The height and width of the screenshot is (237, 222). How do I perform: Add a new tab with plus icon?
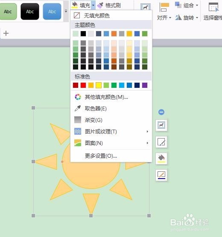(6, 33)
